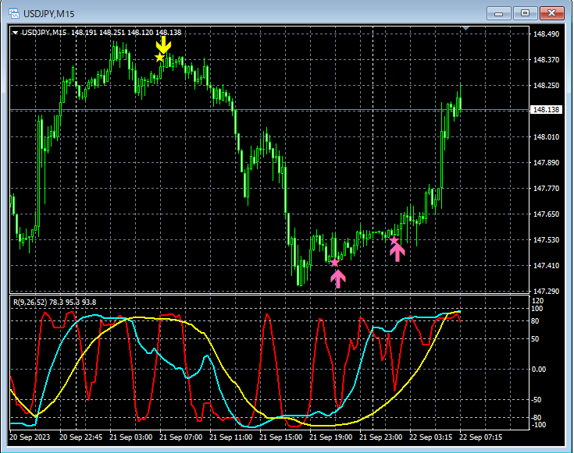
Task: Click the 20 Sep 2023 time label
Action: [30, 437]
